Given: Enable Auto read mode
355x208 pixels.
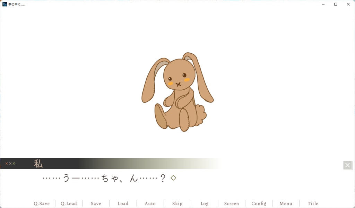Looking at the screenshot, I should coord(150,204).
